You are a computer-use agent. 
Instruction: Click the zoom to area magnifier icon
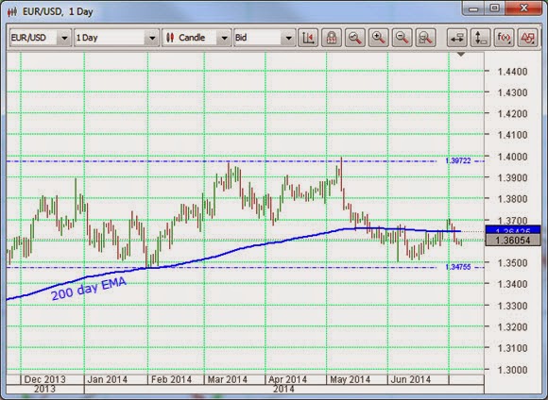coord(425,38)
